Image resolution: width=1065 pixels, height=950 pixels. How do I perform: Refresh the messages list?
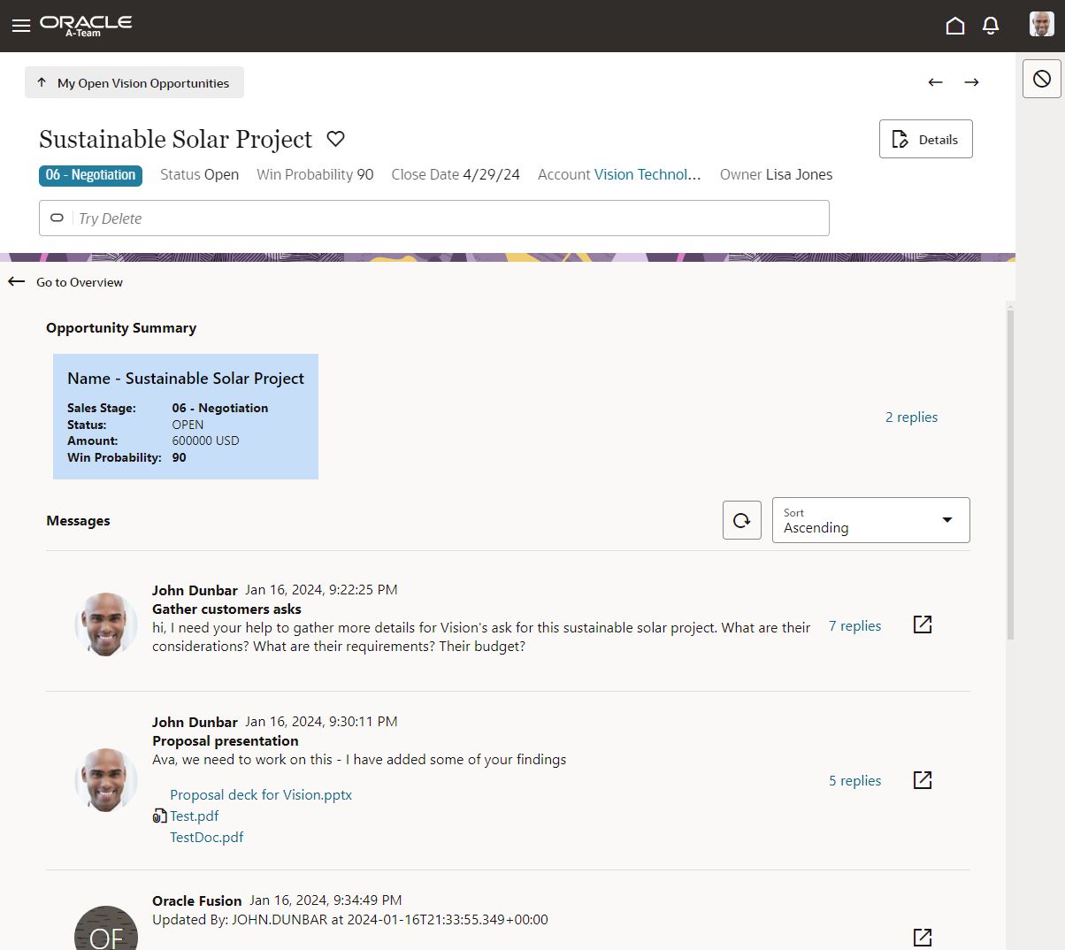point(741,520)
